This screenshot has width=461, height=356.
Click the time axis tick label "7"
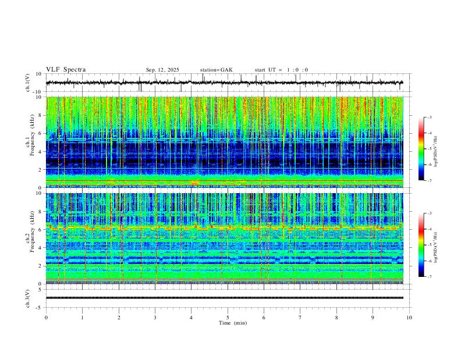300,318
